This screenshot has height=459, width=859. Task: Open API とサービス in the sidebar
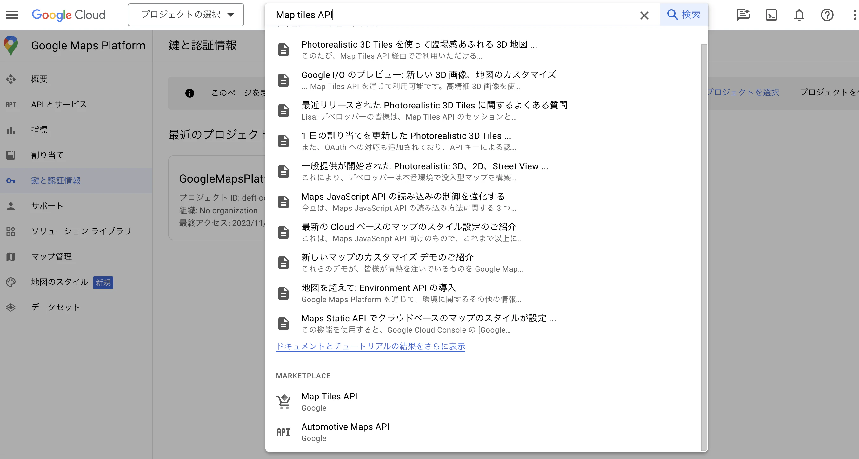(x=76, y=104)
